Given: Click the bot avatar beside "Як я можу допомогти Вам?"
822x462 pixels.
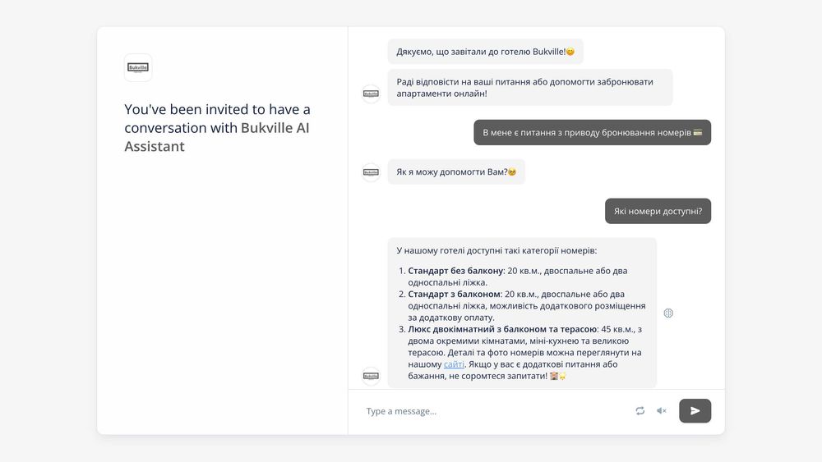Looking at the screenshot, I should pos(371,172).
